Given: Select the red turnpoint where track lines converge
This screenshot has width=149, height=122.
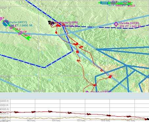Looking at the screenshot, I should pyautogui.click(x=94, y=85).
